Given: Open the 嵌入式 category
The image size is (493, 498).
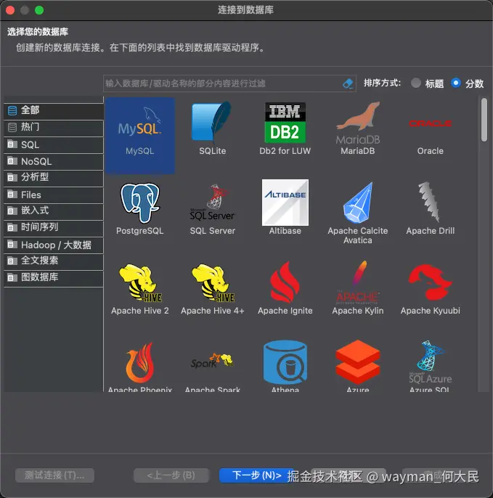Looking at the screenshot, I should tap(54, 211).
